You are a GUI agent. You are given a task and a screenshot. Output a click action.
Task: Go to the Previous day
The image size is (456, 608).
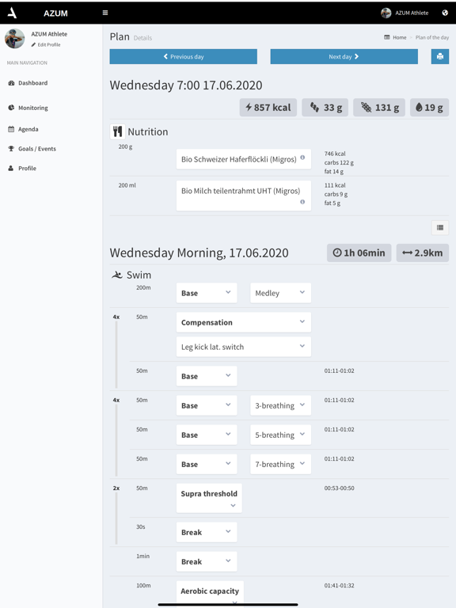point(184,57)
